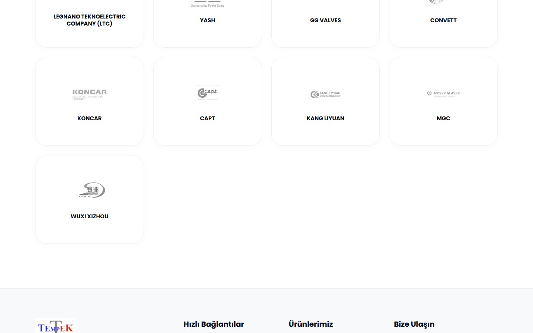Open the KONCAR partner title
The width and height of the screenshot is (533, 333).
tap(90, 118)
